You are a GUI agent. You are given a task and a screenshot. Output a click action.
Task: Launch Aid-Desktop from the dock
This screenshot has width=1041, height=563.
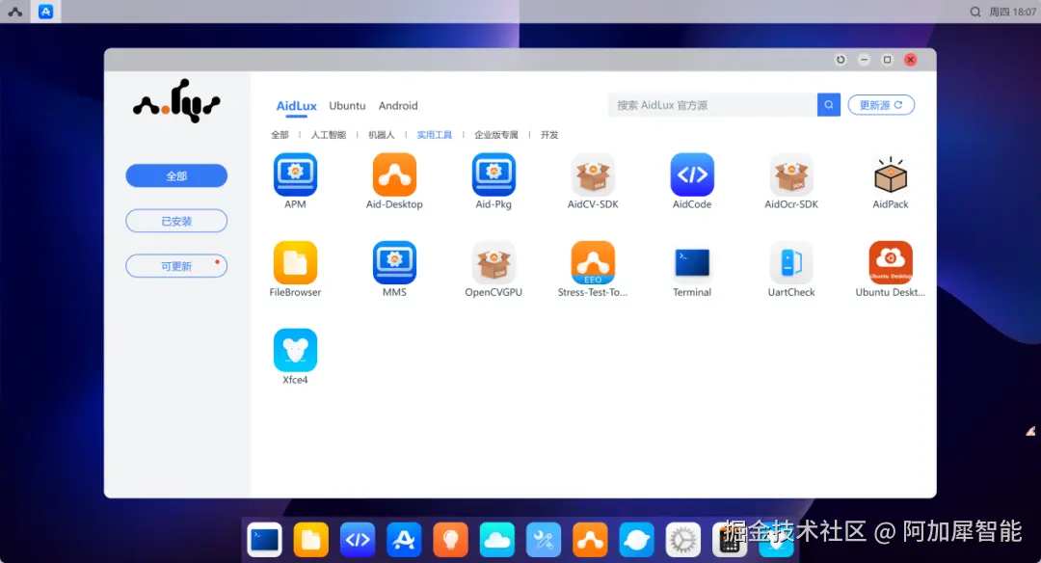[590, 540]
